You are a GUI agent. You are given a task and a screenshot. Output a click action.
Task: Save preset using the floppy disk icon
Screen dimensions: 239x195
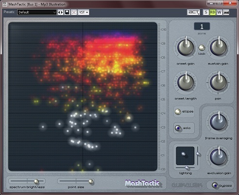click(x=67, y=12)
